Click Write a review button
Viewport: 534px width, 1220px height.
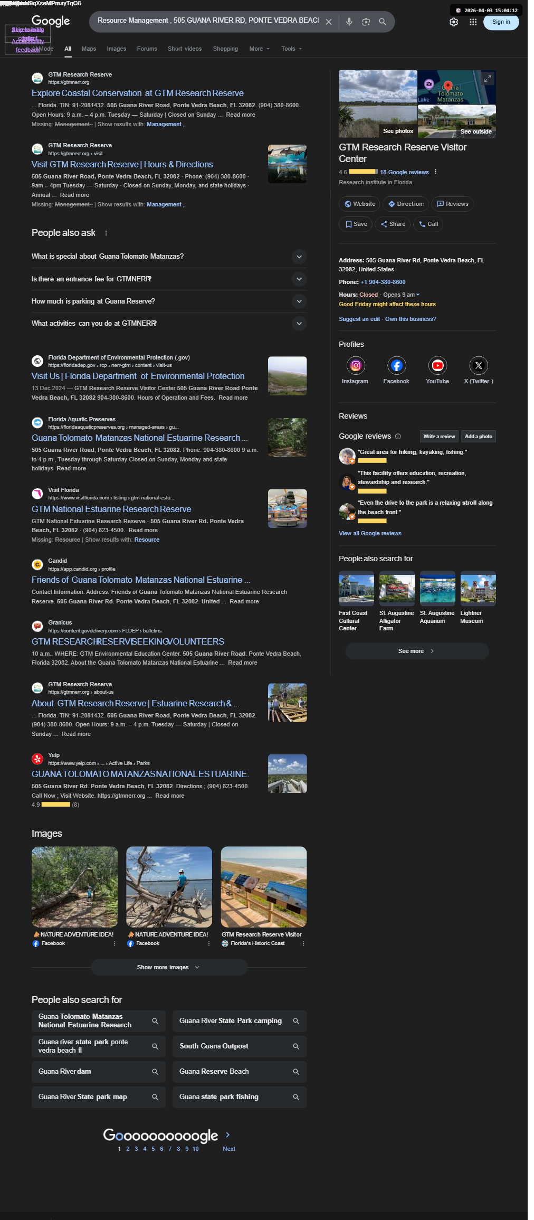[439, 436]
